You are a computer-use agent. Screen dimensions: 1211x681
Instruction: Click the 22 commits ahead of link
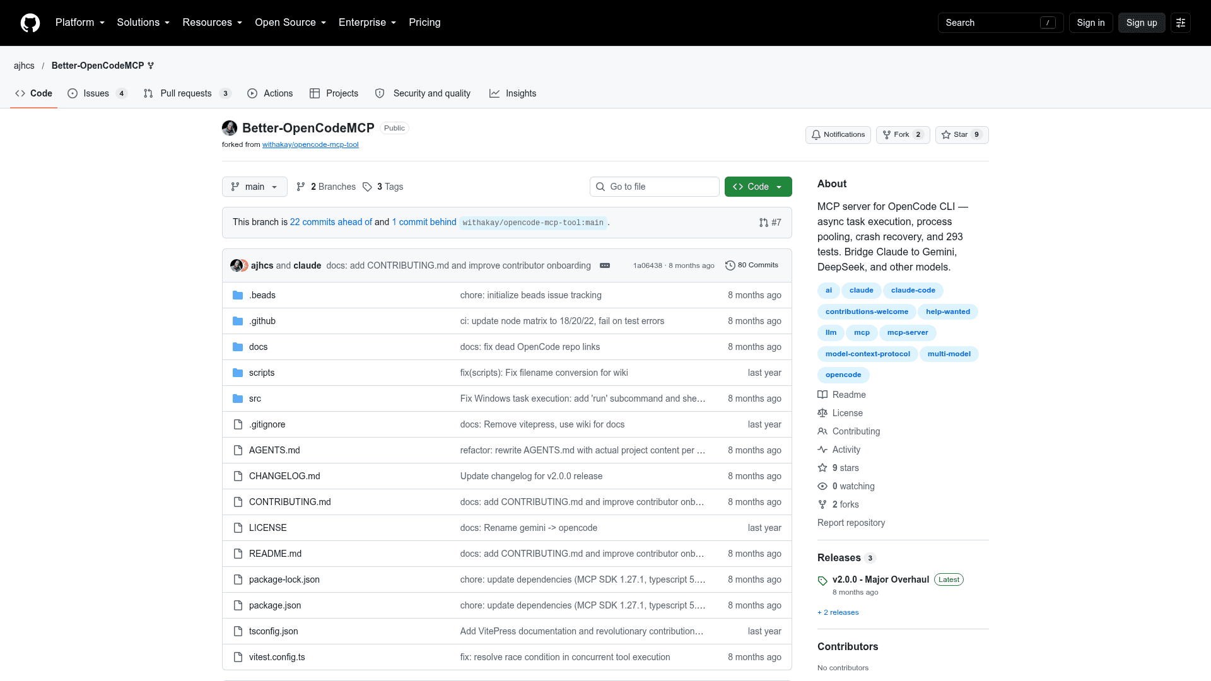point(331,222)
